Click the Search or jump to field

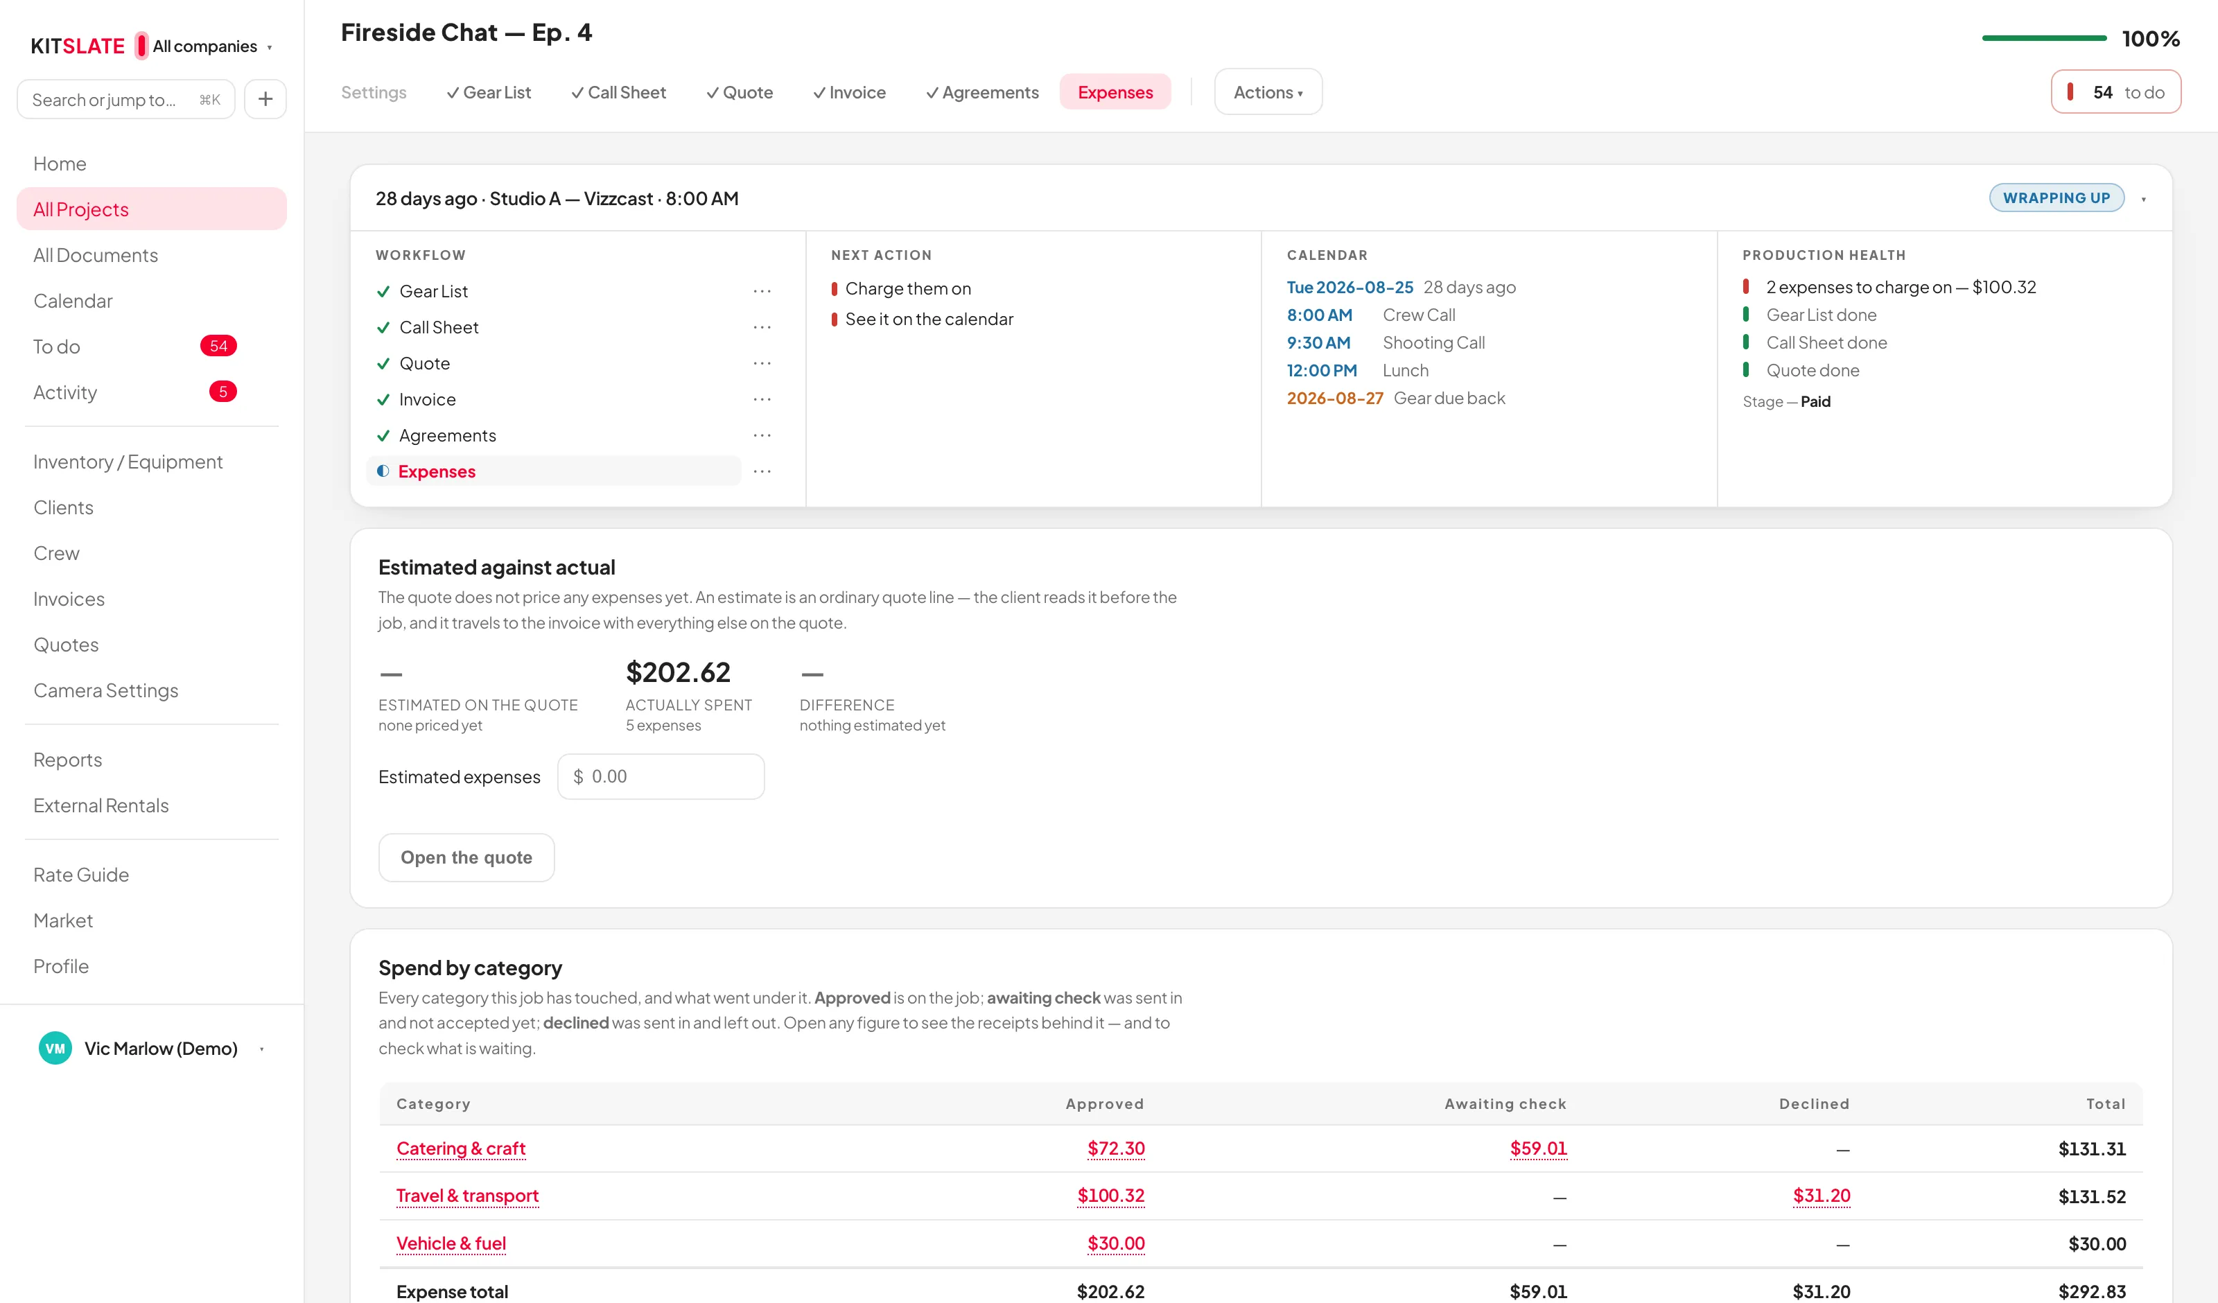point(126,98)
